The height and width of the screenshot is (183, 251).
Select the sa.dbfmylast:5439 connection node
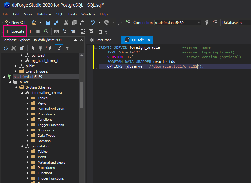click(28, 77)
